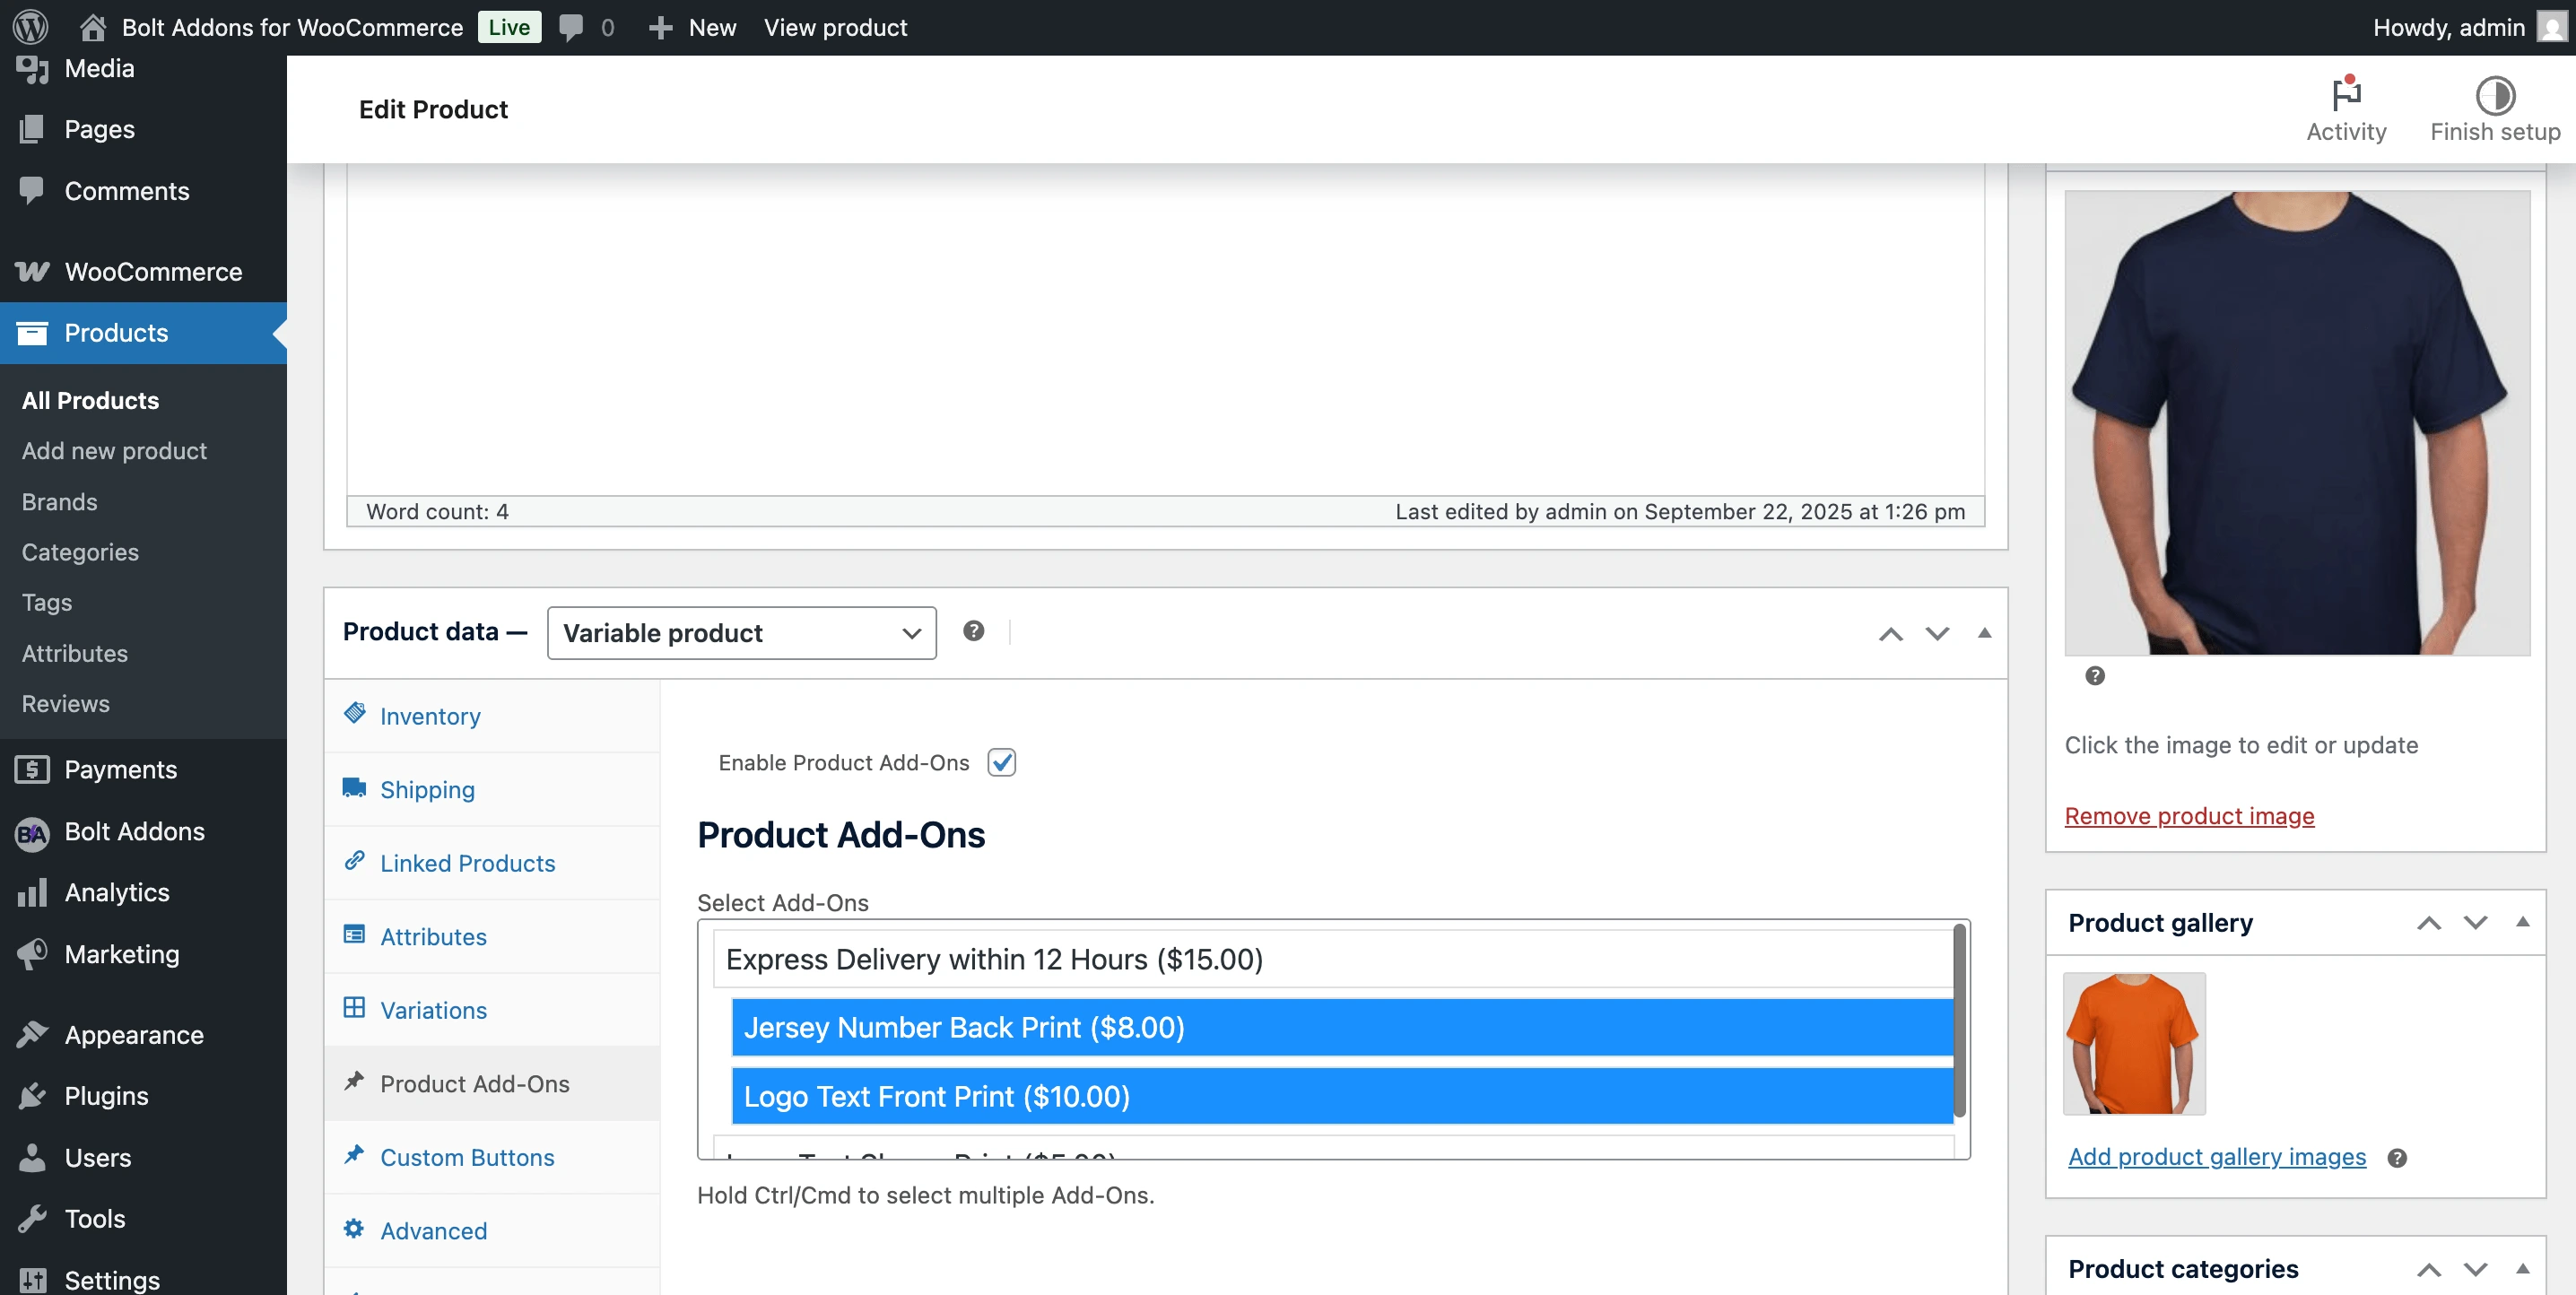2576x1295 pixels.
Task: Click the comments bubble icon in admin bar
Action: (571, 27)
